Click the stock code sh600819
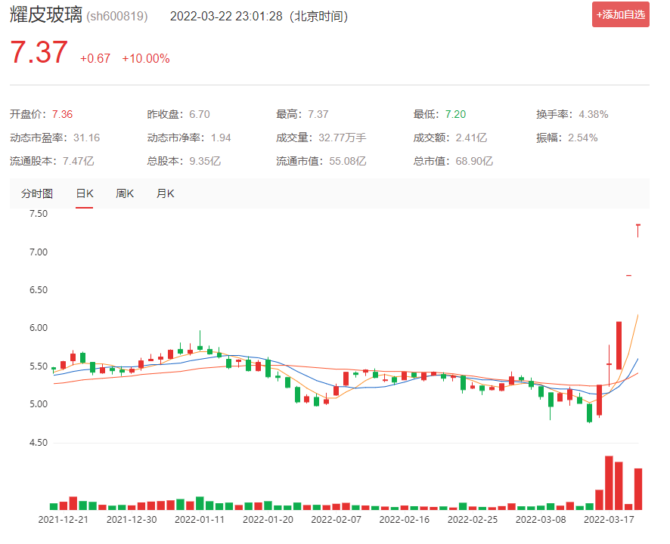 point(117,17)
